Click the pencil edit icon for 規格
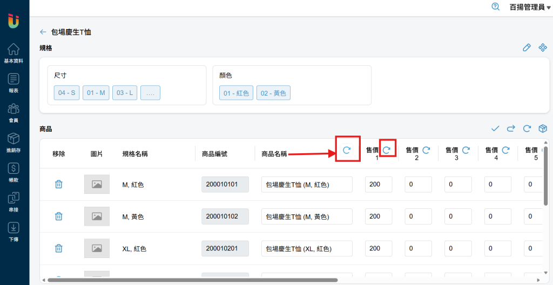The height and width of the screenshot is (285, 553). click(x=527, y=48)
